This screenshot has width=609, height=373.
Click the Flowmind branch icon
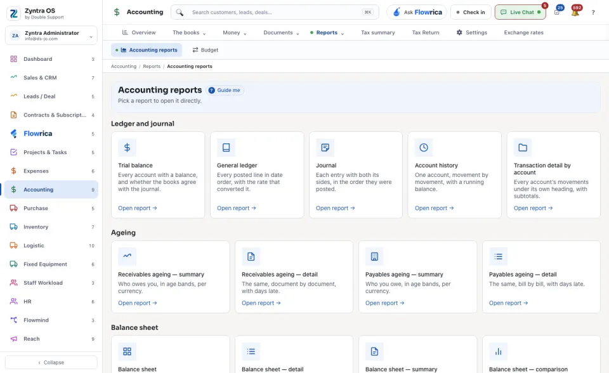coord(13,320)
